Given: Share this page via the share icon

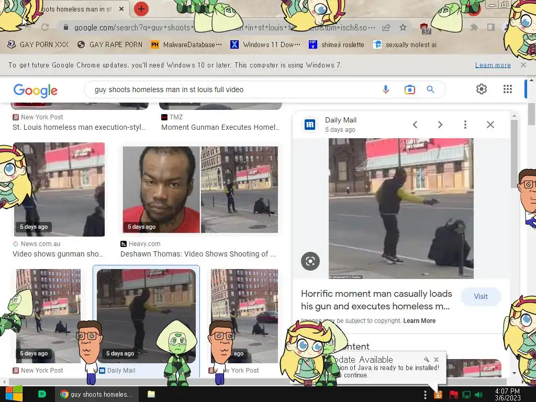Looking at the screenshot, I should pos(386,28).
